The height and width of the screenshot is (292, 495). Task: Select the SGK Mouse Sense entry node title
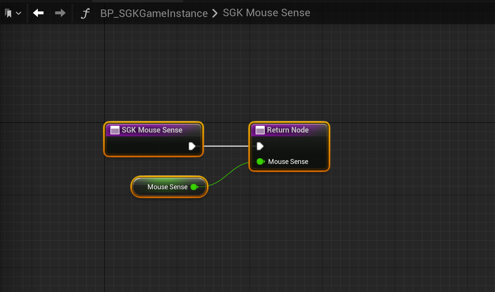point(152,130)
